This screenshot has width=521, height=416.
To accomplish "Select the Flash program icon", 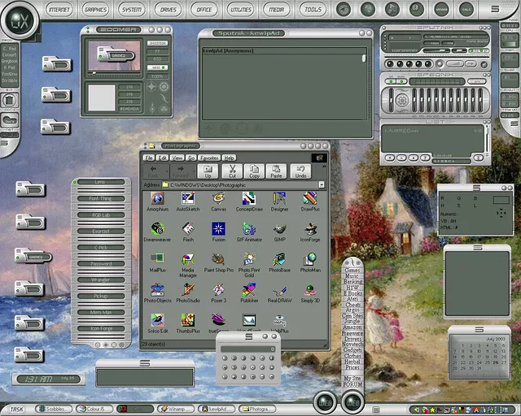I will tap(188, 229).
